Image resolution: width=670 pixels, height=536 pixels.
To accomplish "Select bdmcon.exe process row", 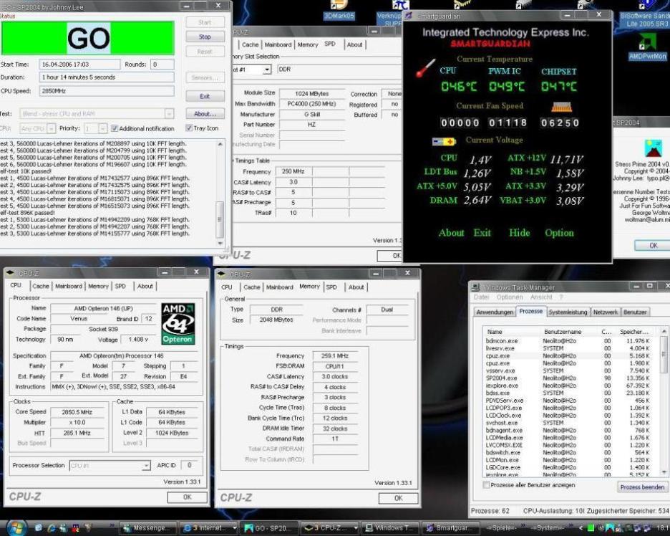I will click(x=572, y=341).
